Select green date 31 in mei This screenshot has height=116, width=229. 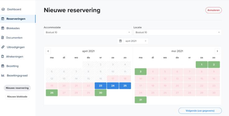click(x=141, y=100)
